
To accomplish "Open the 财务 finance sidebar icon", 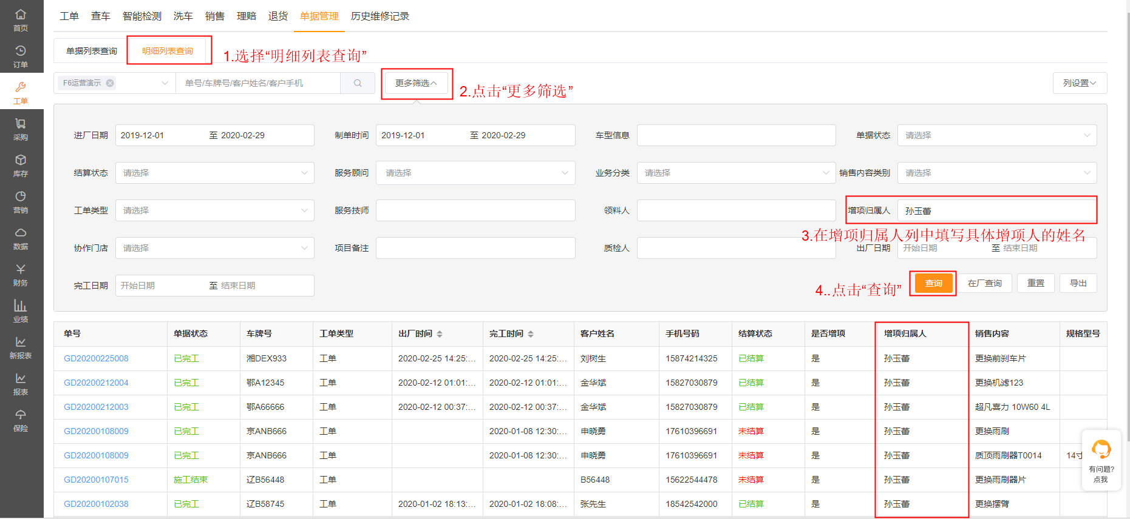I will coord(21,274).
